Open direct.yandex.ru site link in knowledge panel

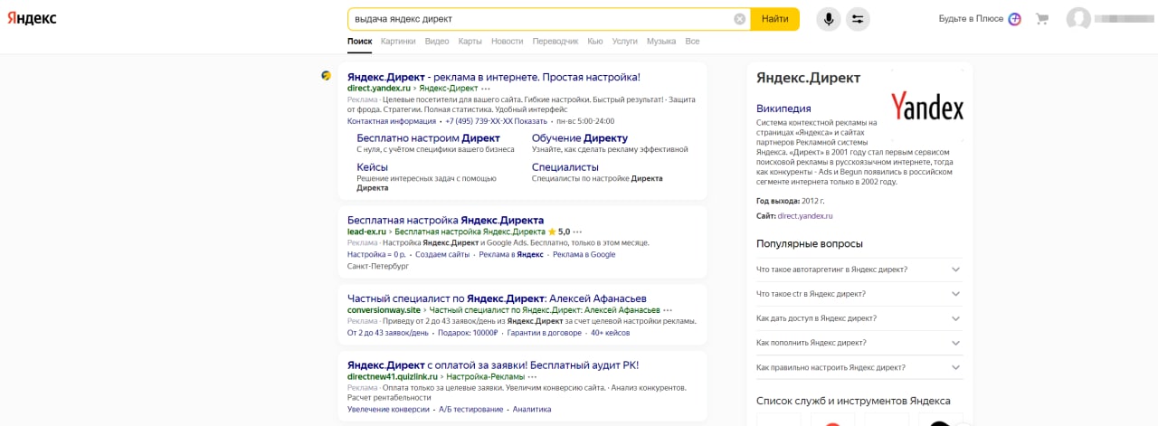click(805, 216)
